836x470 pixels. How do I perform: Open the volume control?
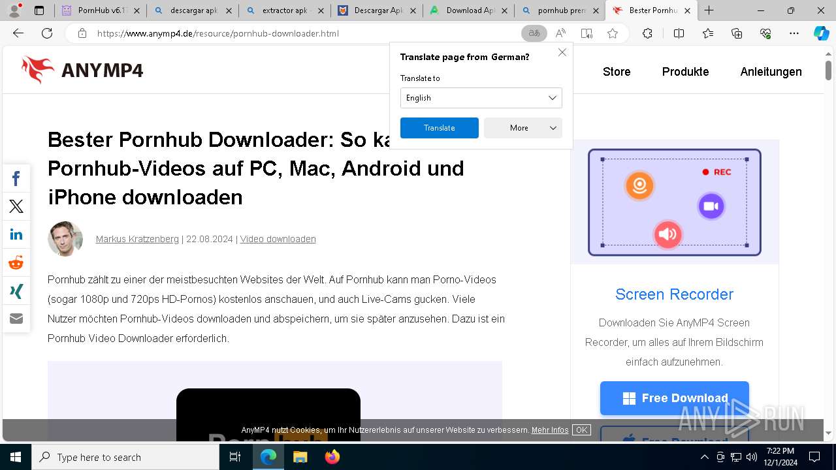[x=752, y=457]
